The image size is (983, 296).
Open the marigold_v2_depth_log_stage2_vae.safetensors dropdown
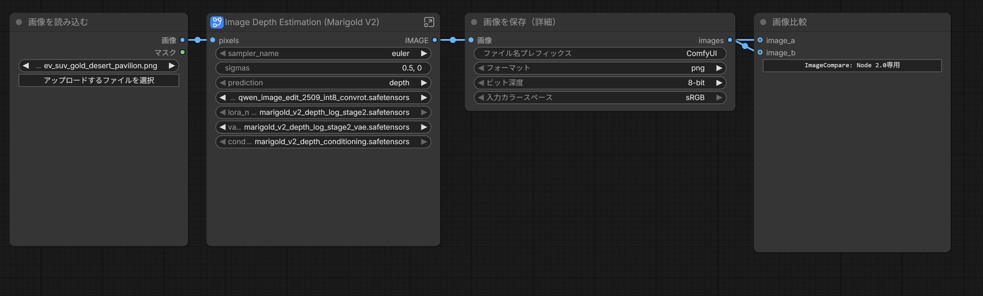[x=323, y=127]
